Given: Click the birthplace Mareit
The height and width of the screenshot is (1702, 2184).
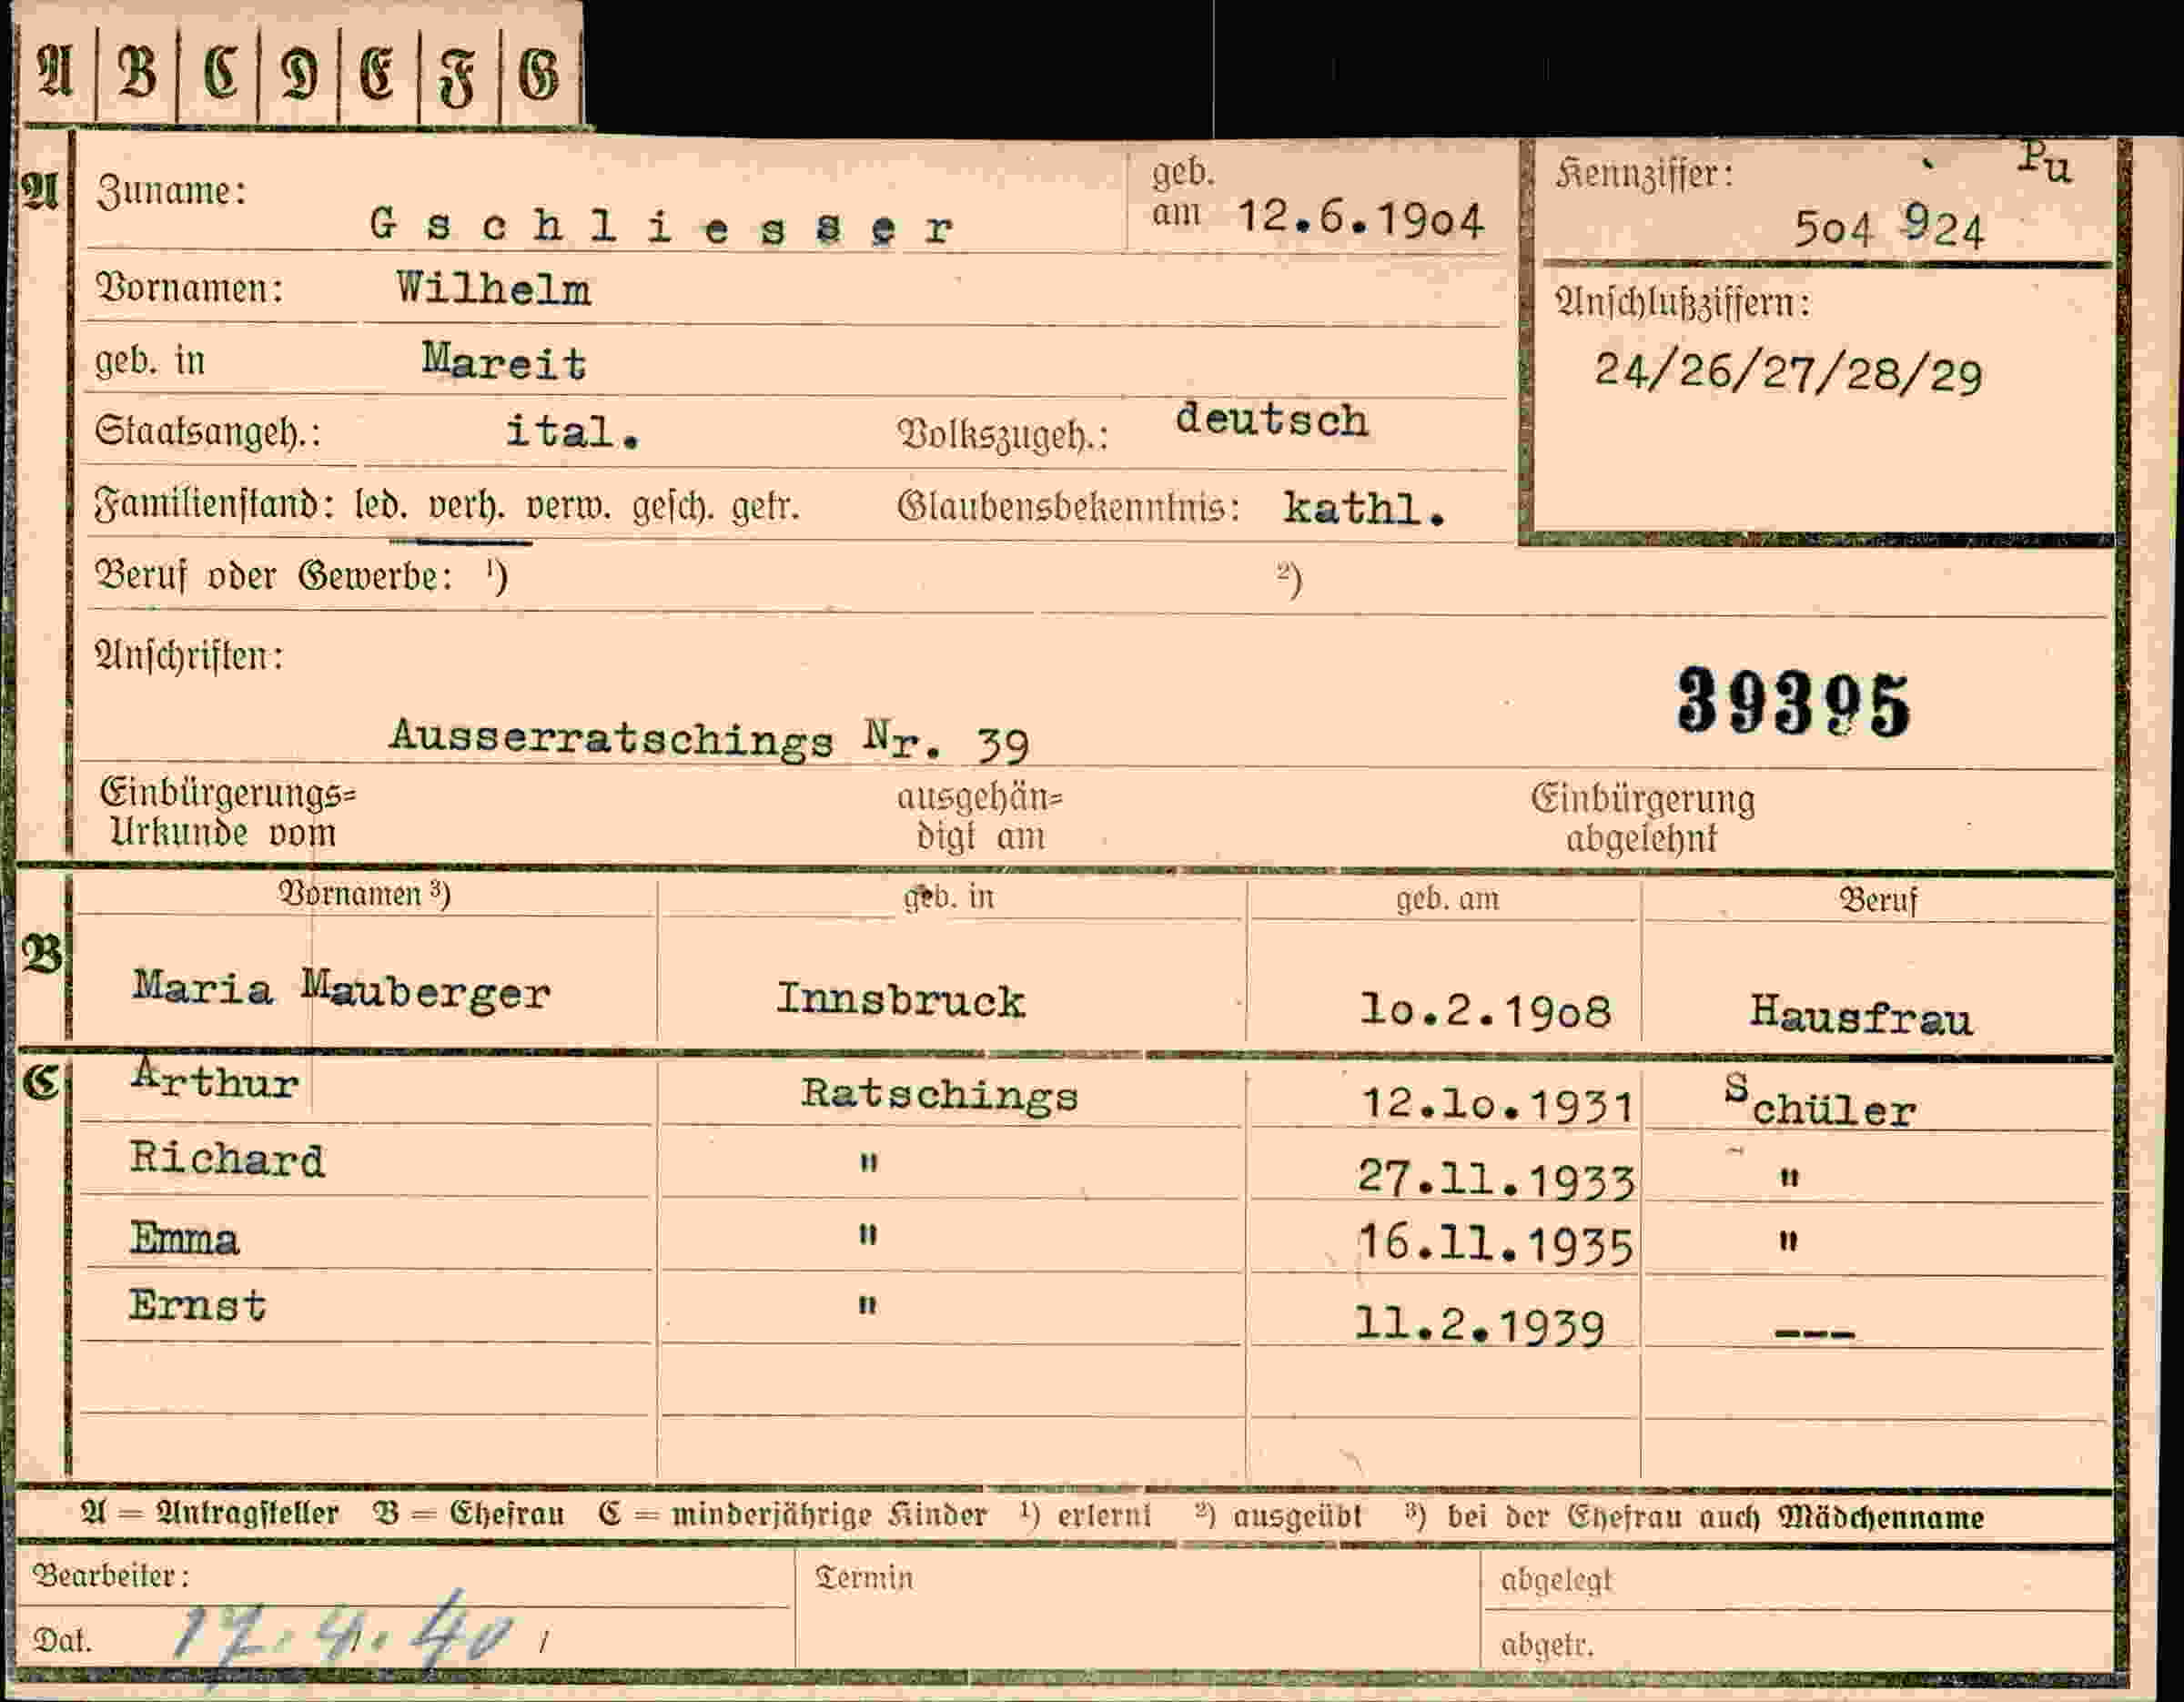Looking at the screenshot, I should pyautogui.click(x=503, y=362).
